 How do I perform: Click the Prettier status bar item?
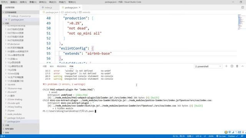(x=233, y=136)
